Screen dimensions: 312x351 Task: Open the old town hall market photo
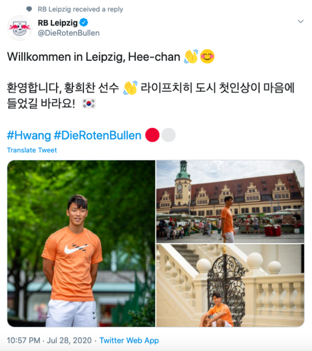(230, 201)
